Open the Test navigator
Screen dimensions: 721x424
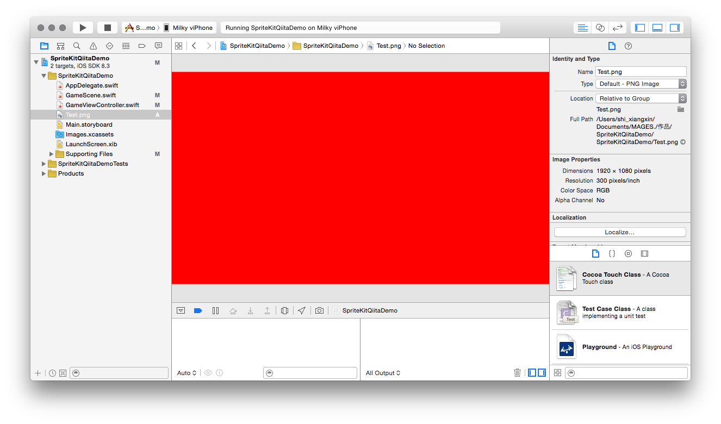click(109, 46)
